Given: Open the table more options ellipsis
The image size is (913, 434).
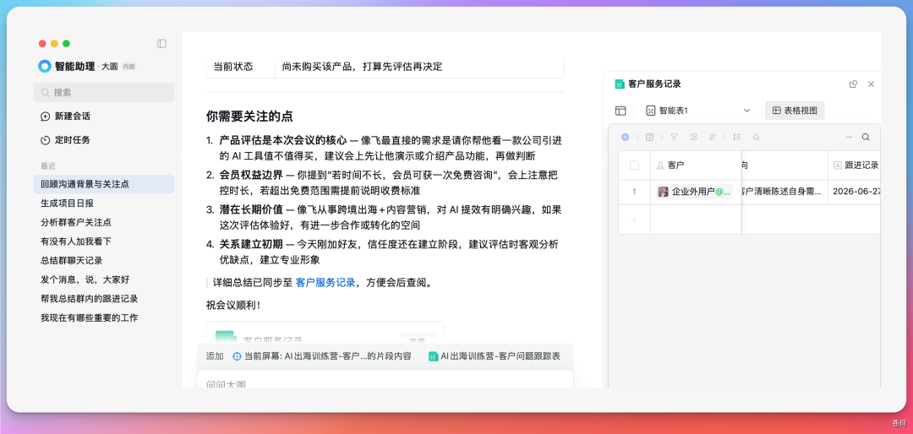Looking at the screenshot, I should (x=849, y=138).
